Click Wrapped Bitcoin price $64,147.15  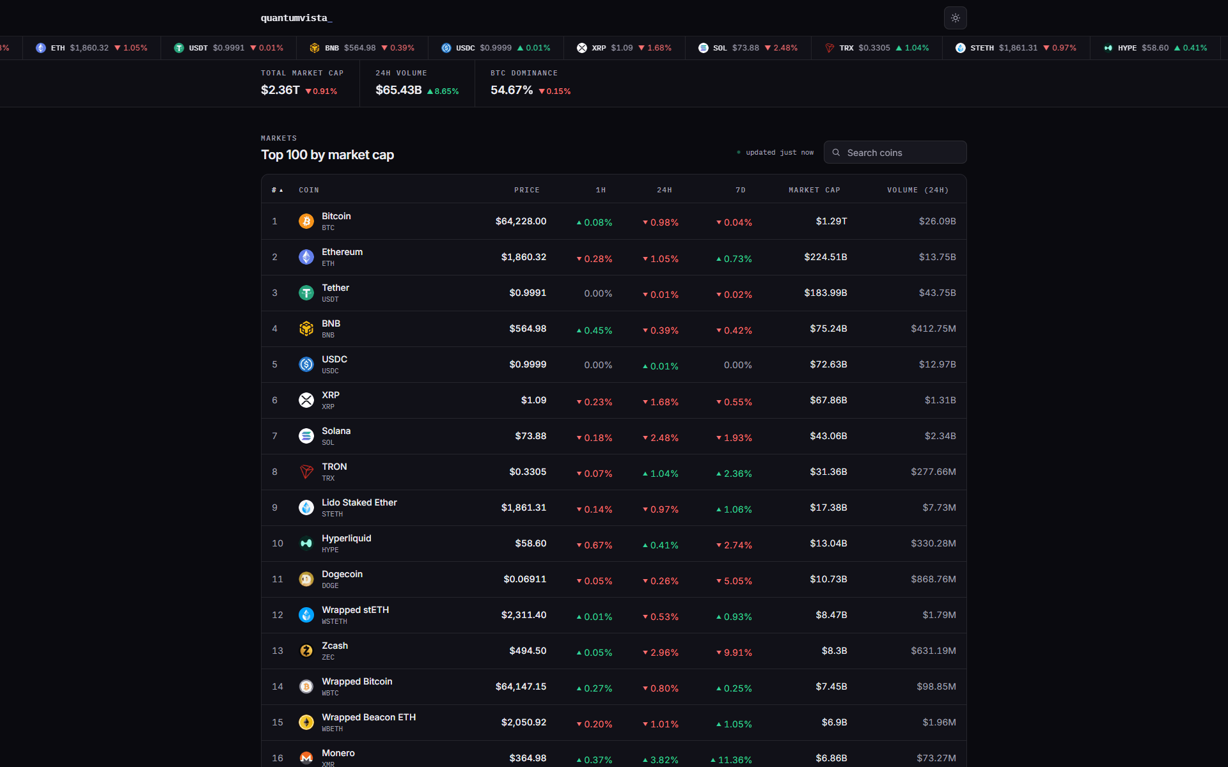tap(521, 686)
